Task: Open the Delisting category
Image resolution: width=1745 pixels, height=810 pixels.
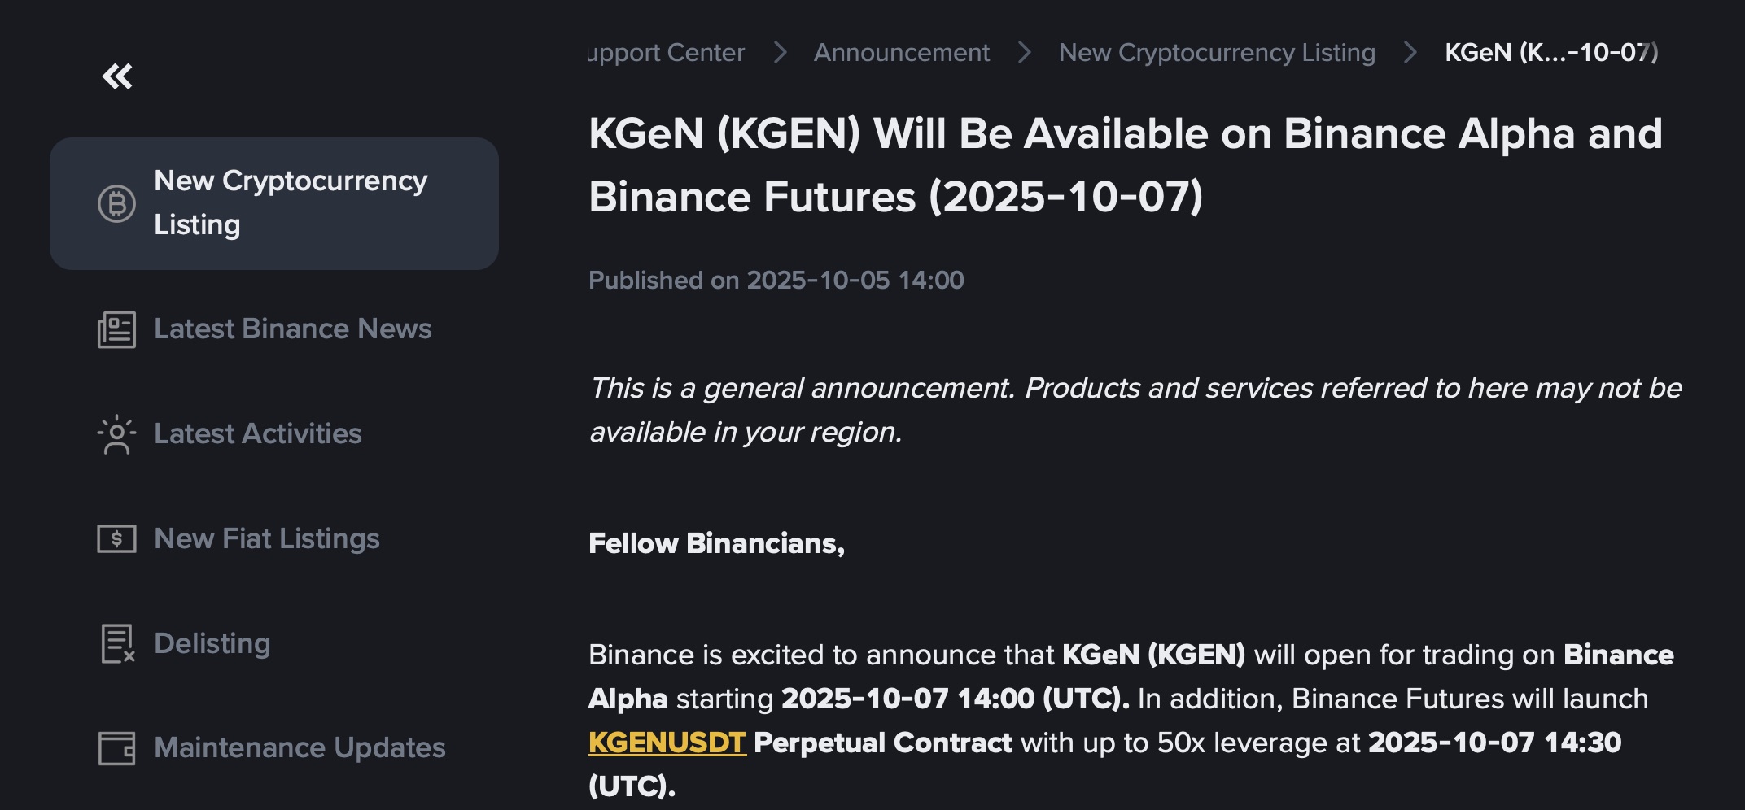Action: click(212, 643)
